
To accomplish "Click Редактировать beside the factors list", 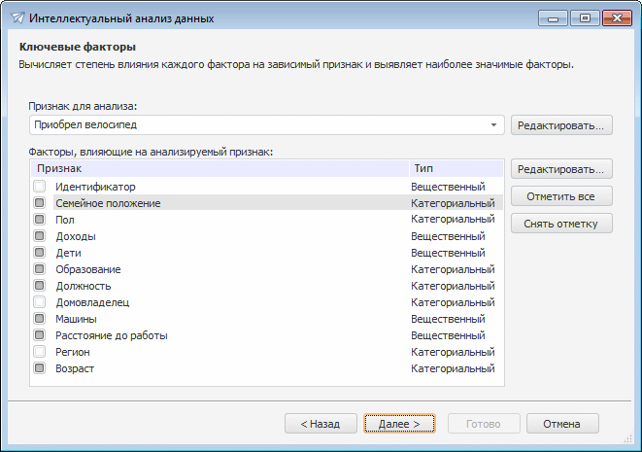I will [x=561, y=169].
